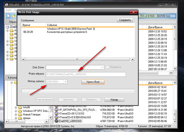Viewport: 184px width, 132px height.
Task: Select the XTremeCDv5.9.5(NVIDIA).ISO file name
Action: (75, 117)
